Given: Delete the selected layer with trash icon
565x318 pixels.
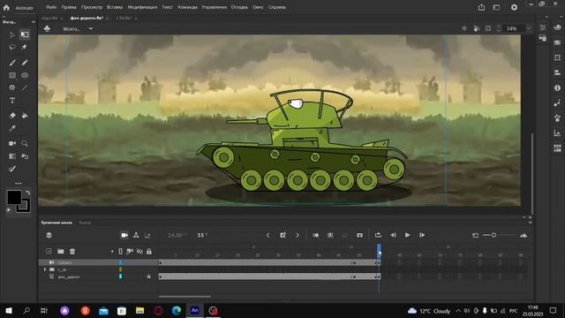Looking at the screenshot, I should (x=72, y=251).
